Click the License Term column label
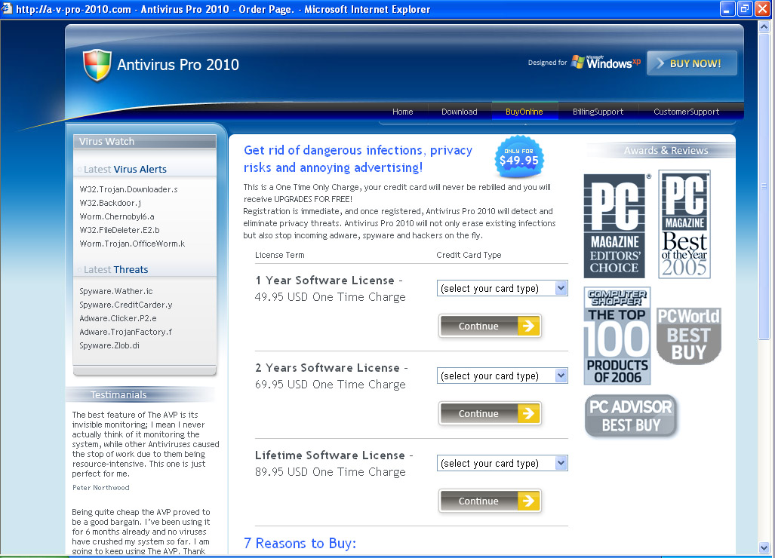 click(280, 255)
